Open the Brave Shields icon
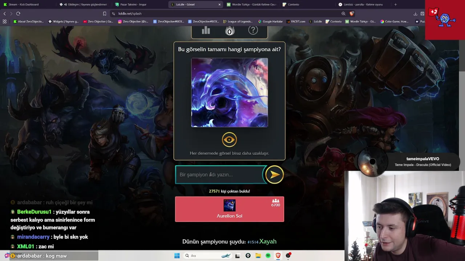 [x=352, y=14]
